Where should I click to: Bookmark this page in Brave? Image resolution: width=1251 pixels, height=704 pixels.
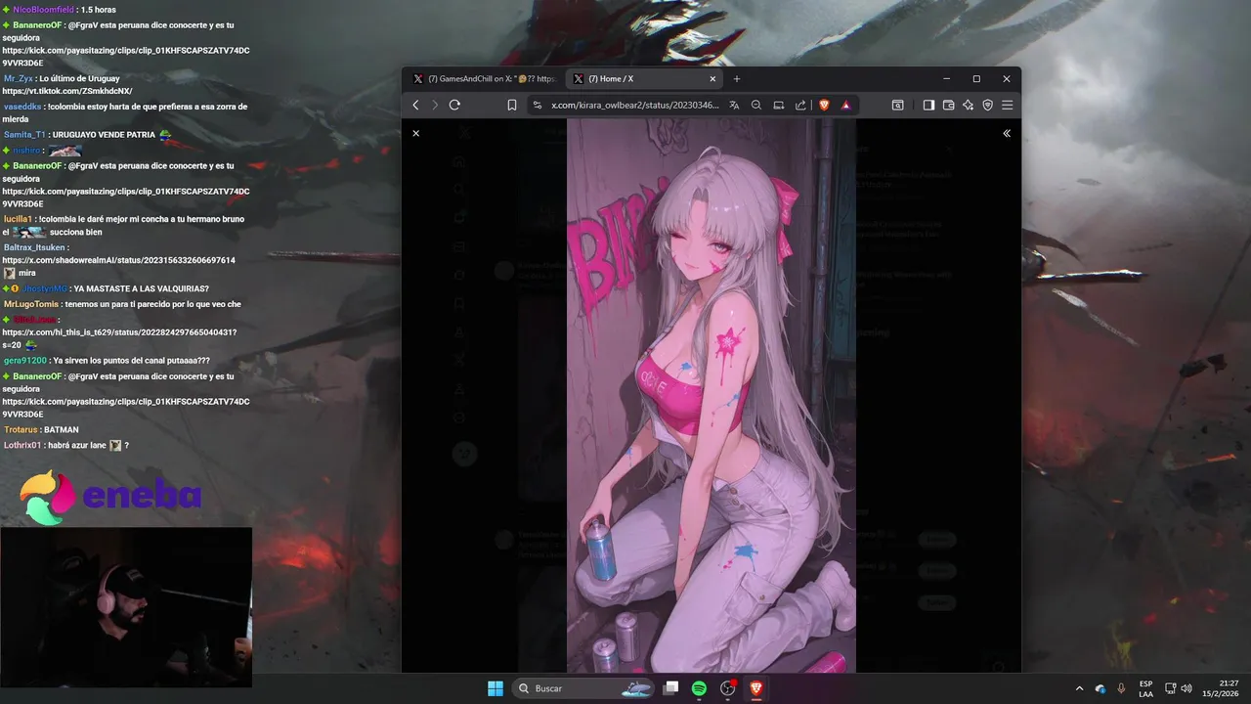(x=511, y=105)
